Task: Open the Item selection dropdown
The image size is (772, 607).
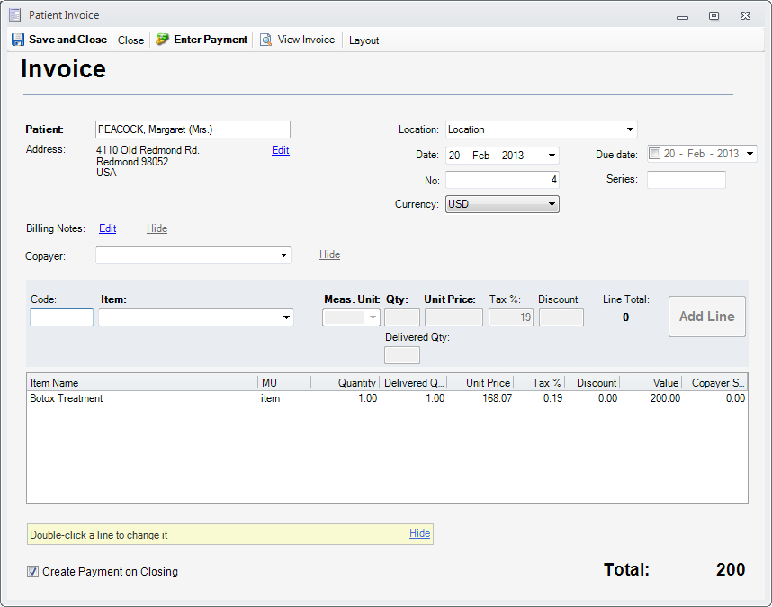Action: [x=286, y=317]
